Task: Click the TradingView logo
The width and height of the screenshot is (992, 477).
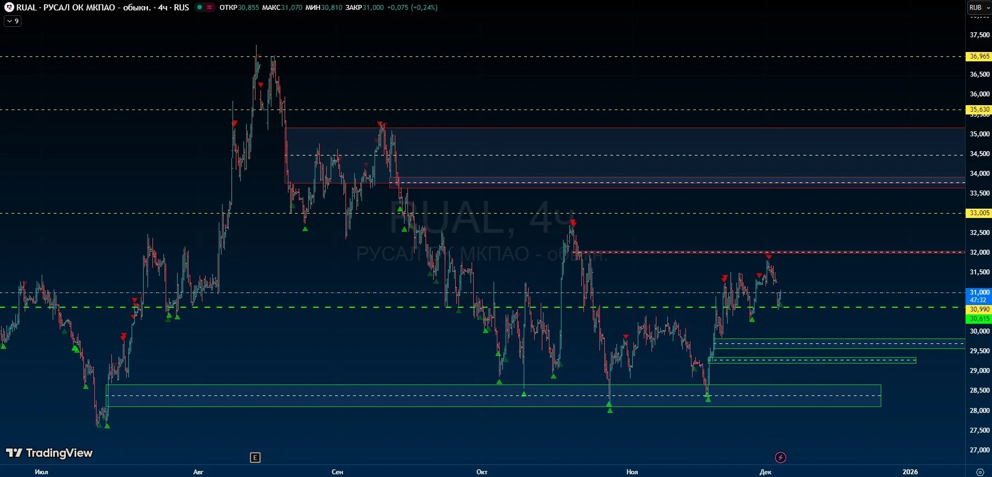Action: [49, 453]
